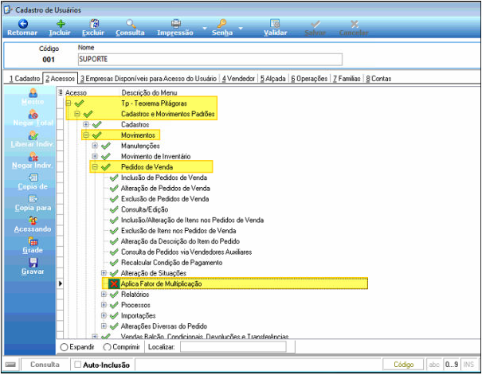The width and height of the screenshot is (482, 375).
Task: Click the Negar Total sidebar icon
Action: click(33, 114)
